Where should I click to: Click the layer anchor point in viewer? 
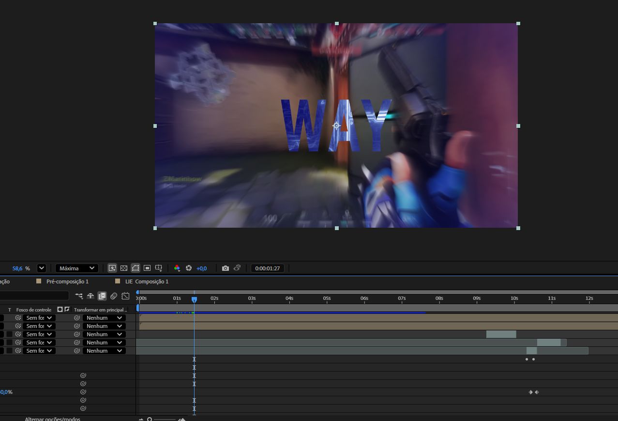(336, 126)
